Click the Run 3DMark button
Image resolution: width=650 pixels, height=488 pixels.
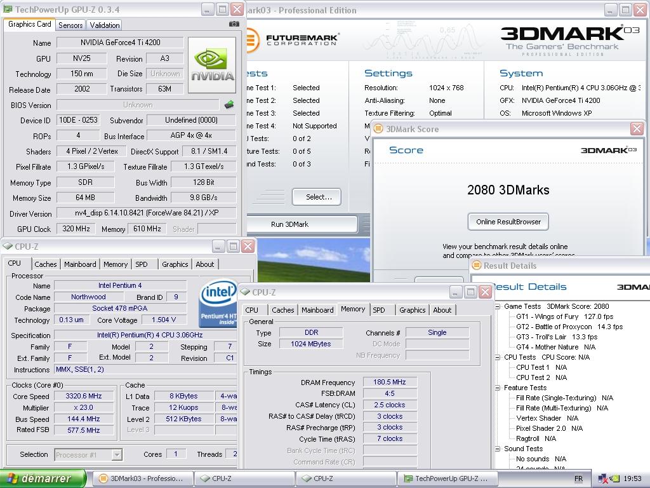(x=302, y=224)
